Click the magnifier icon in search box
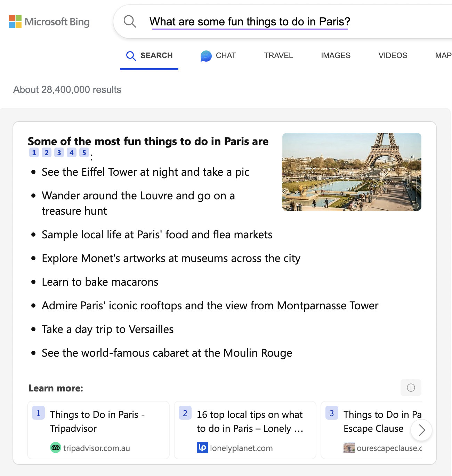Image resolution: width=452 pixels, height=476 pixels. coord(130,22)
